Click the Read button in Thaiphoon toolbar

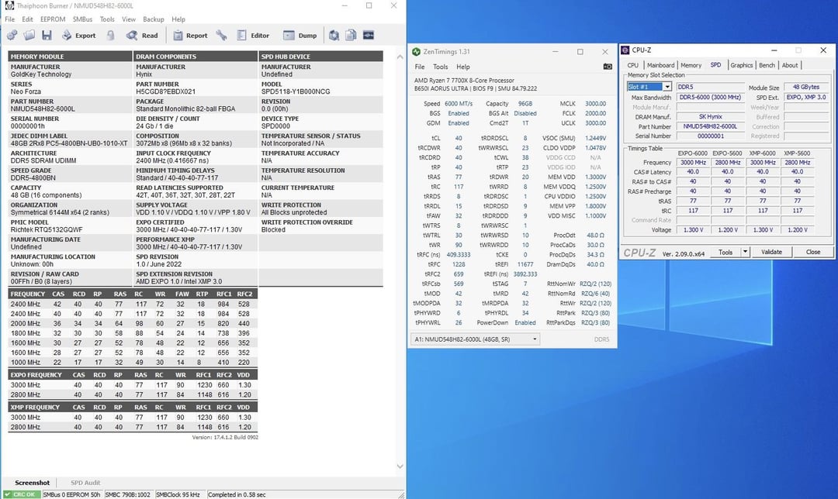tap(142, 35)
